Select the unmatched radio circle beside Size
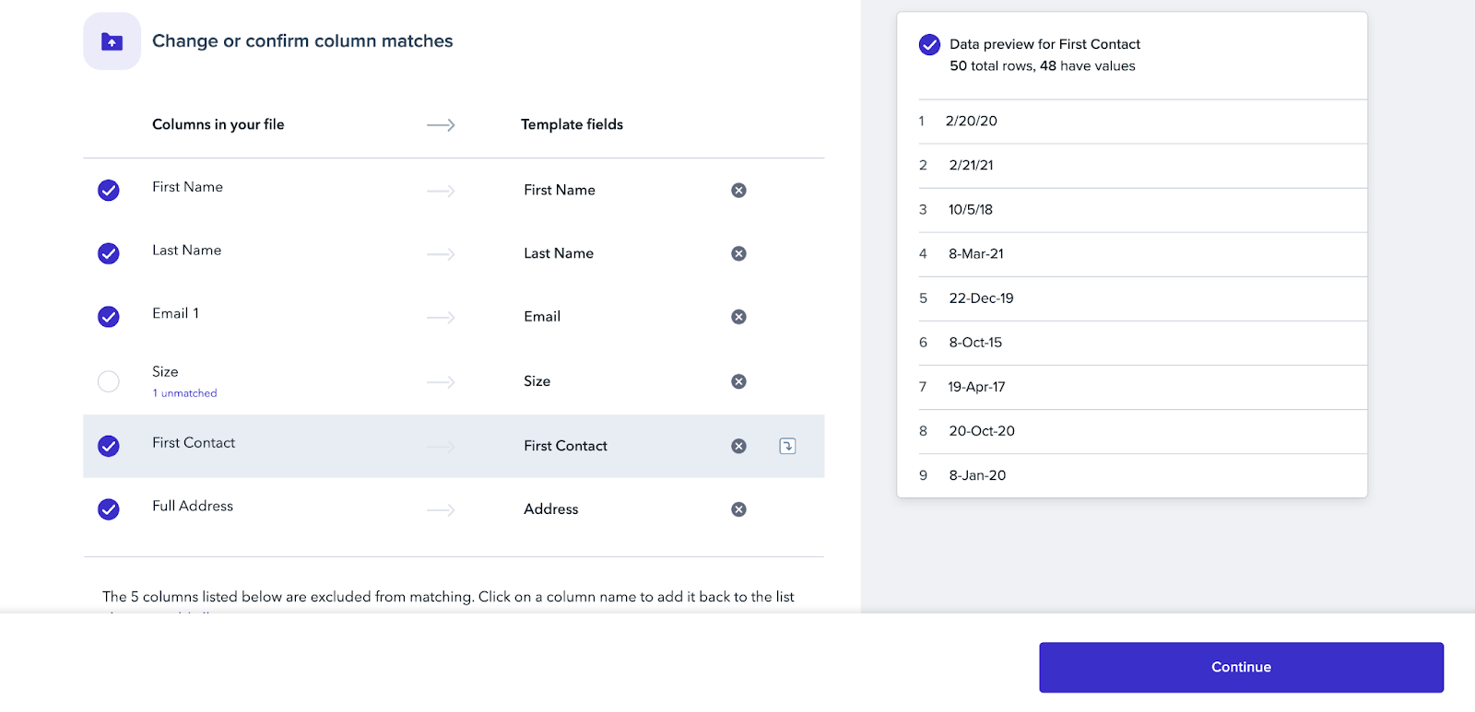The width and height of the screenshot is (1475, 712). [108, 380]
